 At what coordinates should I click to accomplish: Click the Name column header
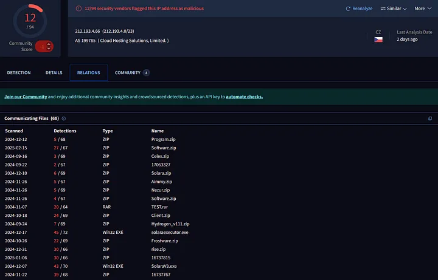click(x=158, y=131)
